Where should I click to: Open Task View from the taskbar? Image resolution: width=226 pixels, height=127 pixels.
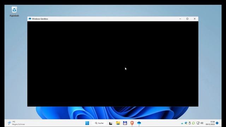[111, 123]
